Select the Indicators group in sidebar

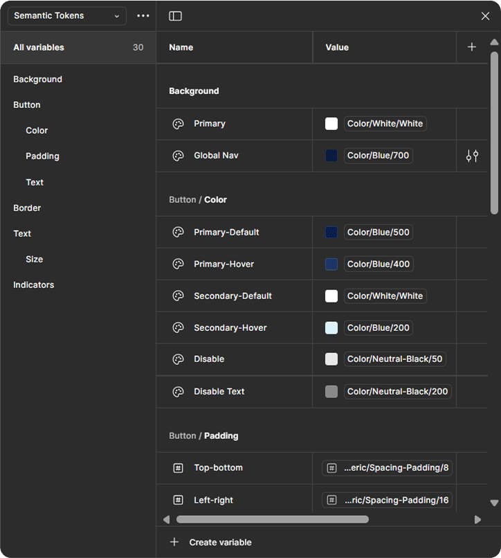click(x=34, y=285)
